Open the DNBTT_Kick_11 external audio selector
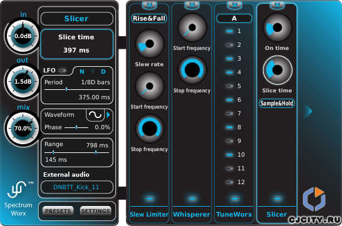This screenshot has height=226, width=342. (76, 187)
